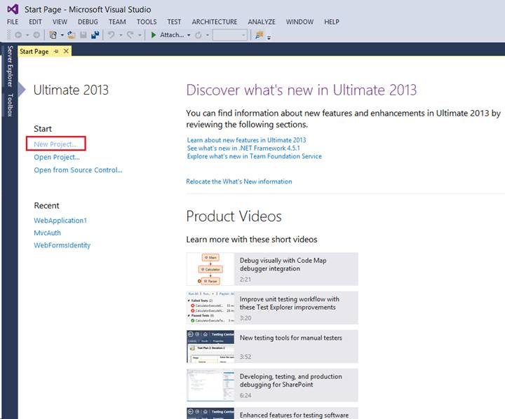Open the Server Explorer side panel
Screen dimensions: 505x419
point(9,66)
